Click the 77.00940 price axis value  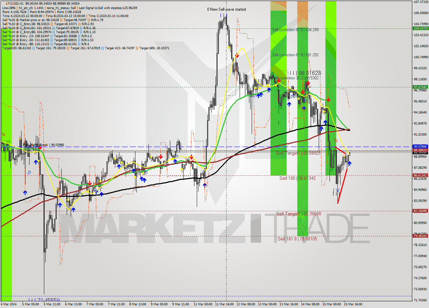click(x=421, y=256)
